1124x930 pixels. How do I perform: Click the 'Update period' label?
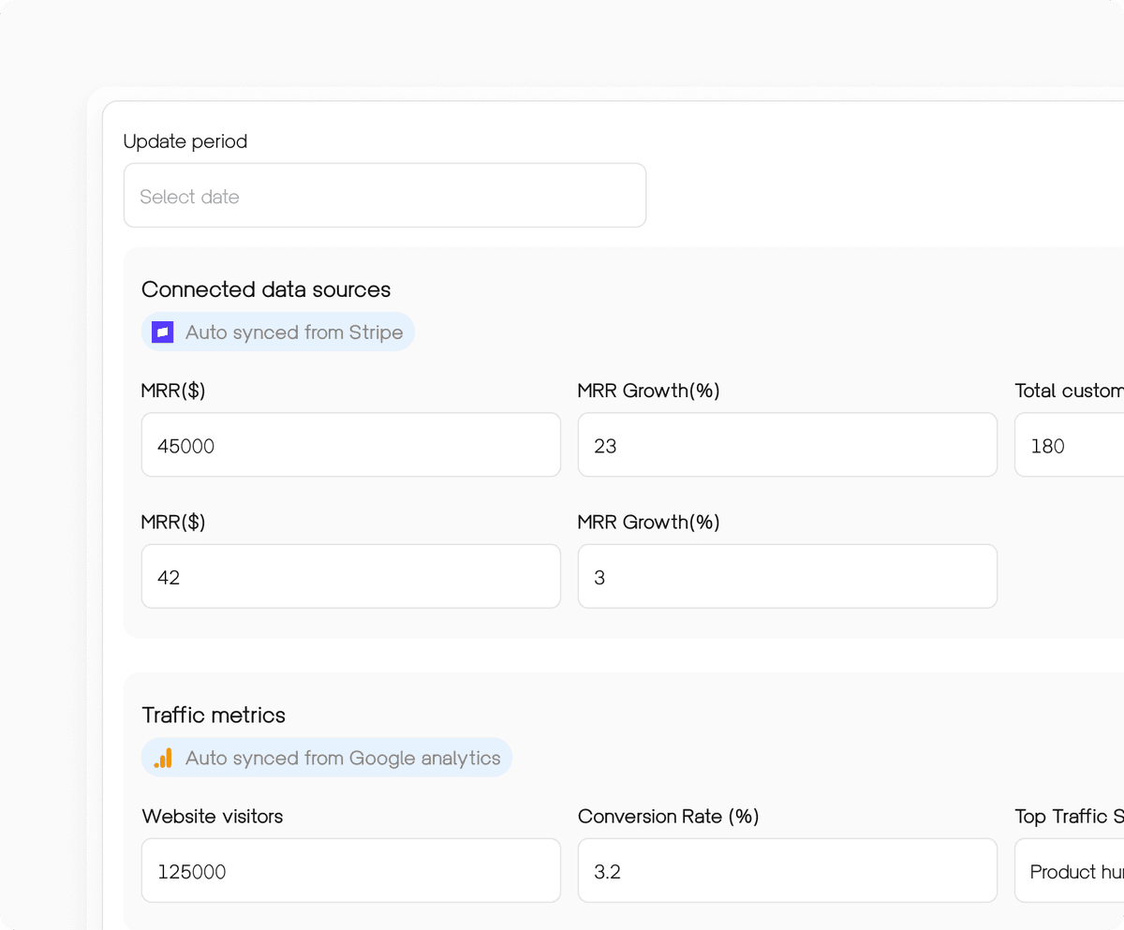click(185, 141)
